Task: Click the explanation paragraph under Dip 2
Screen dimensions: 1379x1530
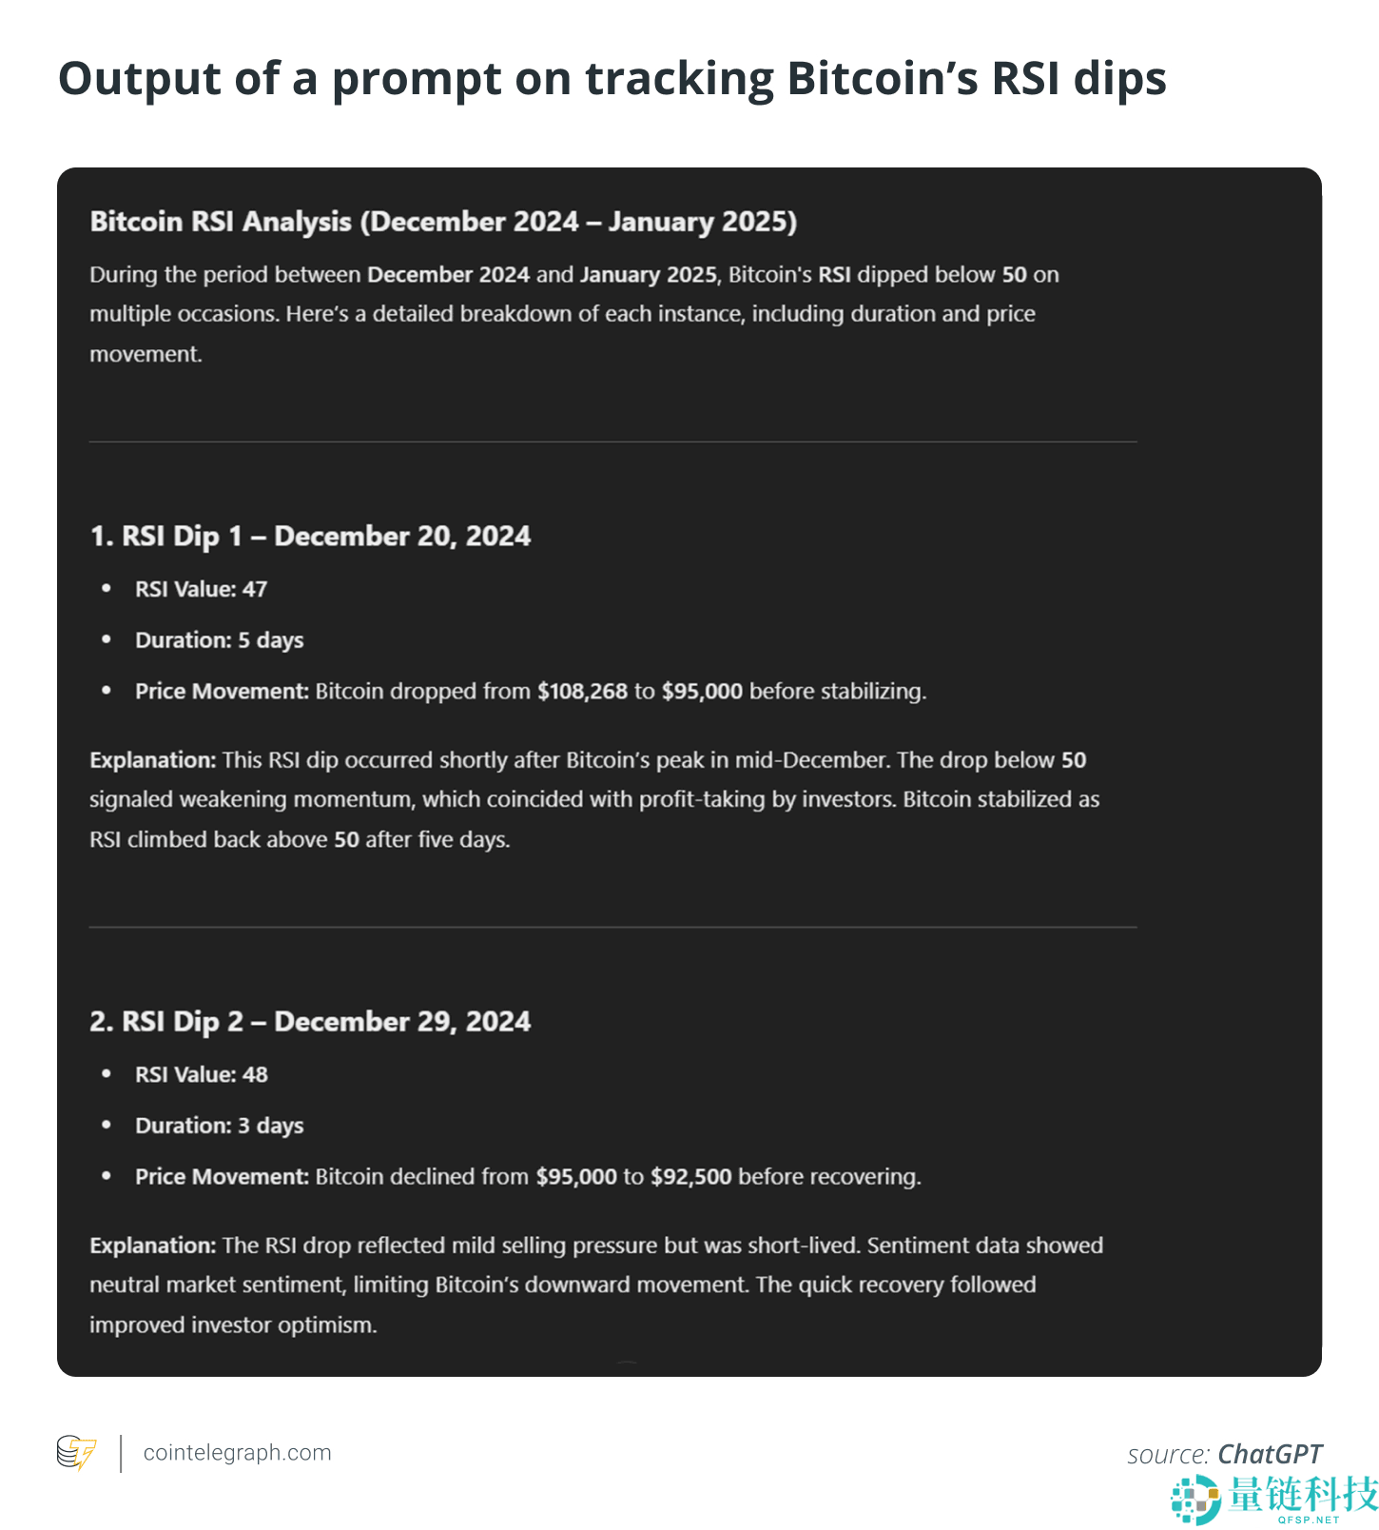Action: pyautogui.click(x=596, y=1285)
